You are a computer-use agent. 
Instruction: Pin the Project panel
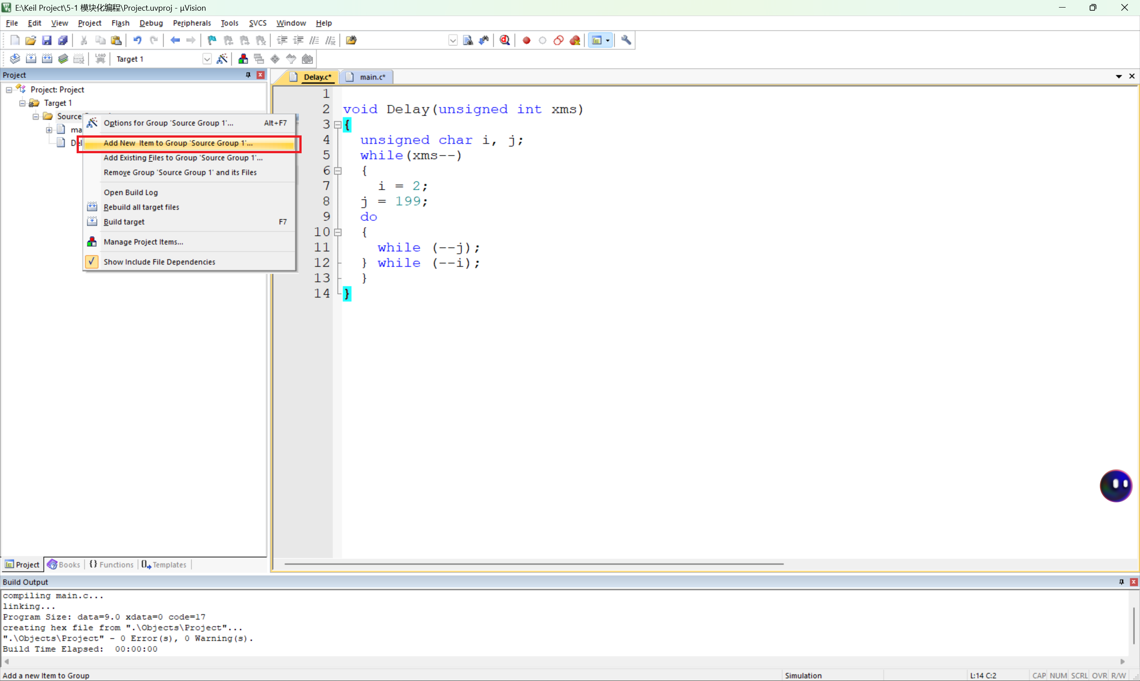tap(248, 75)
